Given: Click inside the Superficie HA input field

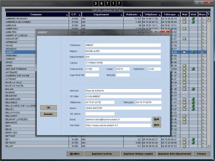Looking at the screenshot, I should click(92, 75).
